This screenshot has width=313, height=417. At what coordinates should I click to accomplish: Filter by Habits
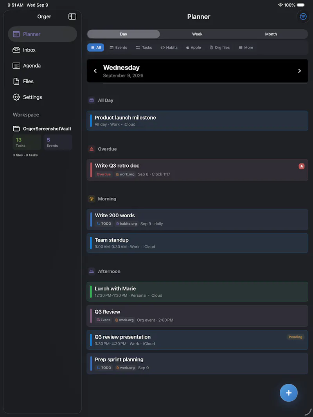(x=169, y=47)
